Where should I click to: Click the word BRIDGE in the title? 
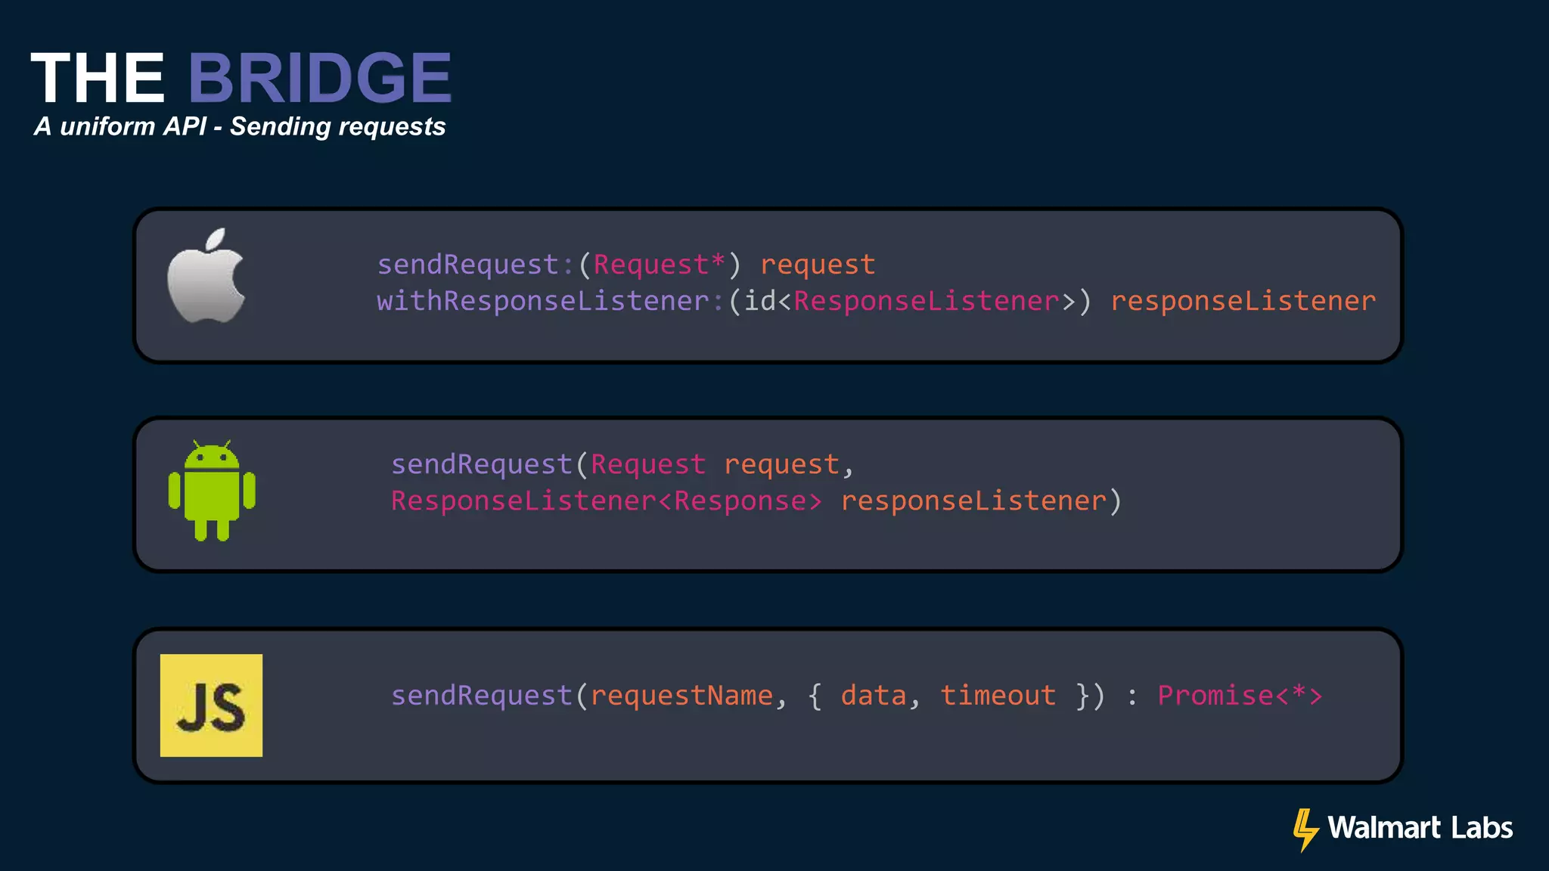tap(319, 77)
